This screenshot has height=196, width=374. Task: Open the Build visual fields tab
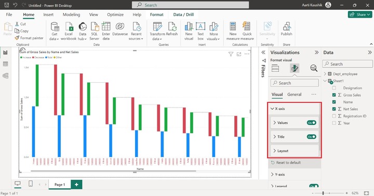(x=275, y=68)
